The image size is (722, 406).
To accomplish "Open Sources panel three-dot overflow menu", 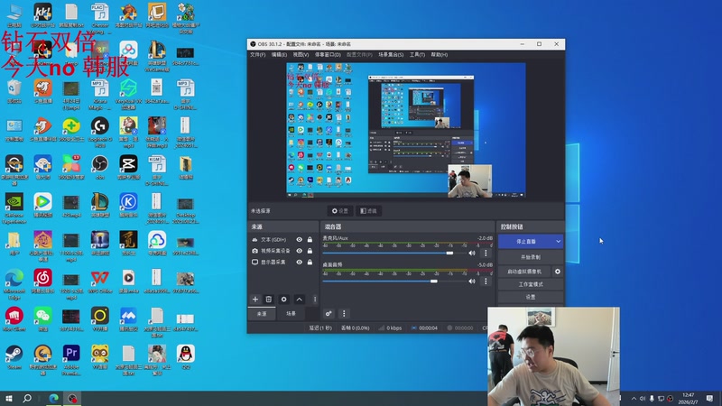I will (315, 300).
